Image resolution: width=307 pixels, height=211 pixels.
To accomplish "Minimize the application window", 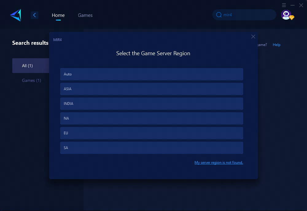I will point(293,5).
